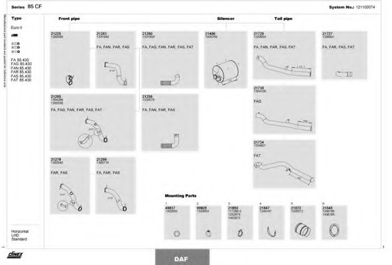Click the 21283 front pipe drawing
Viewport: 392px width, 265px height.
tap(115, 74)
